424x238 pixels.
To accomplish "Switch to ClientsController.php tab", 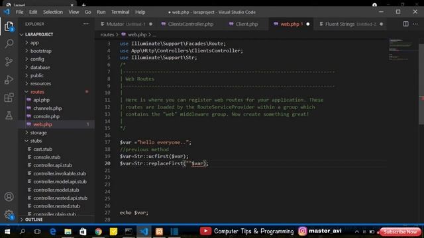I will tap(191, 24).
